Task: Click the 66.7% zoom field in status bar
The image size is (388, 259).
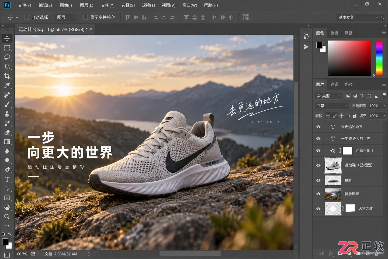Action: (x=22, y=254)
